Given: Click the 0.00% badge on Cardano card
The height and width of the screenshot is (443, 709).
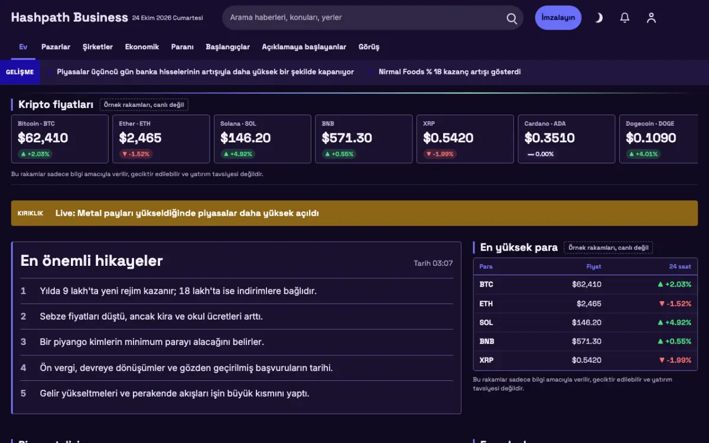Looking at the screenshot, I should pos(541,154).
